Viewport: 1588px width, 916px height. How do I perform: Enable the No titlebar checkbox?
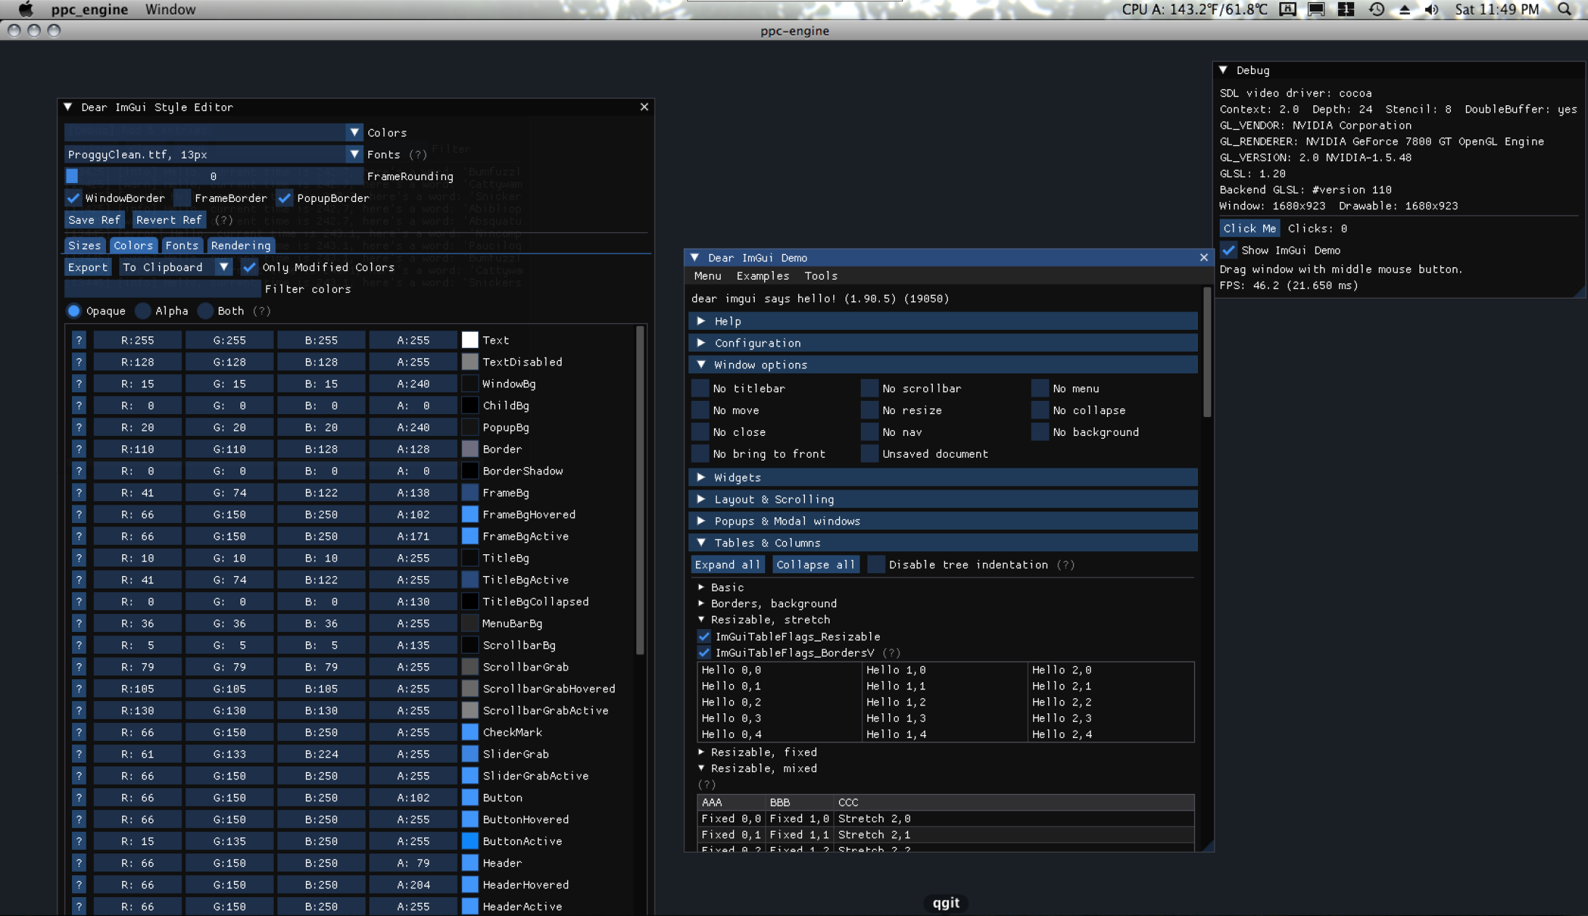(x=700, y=389)
